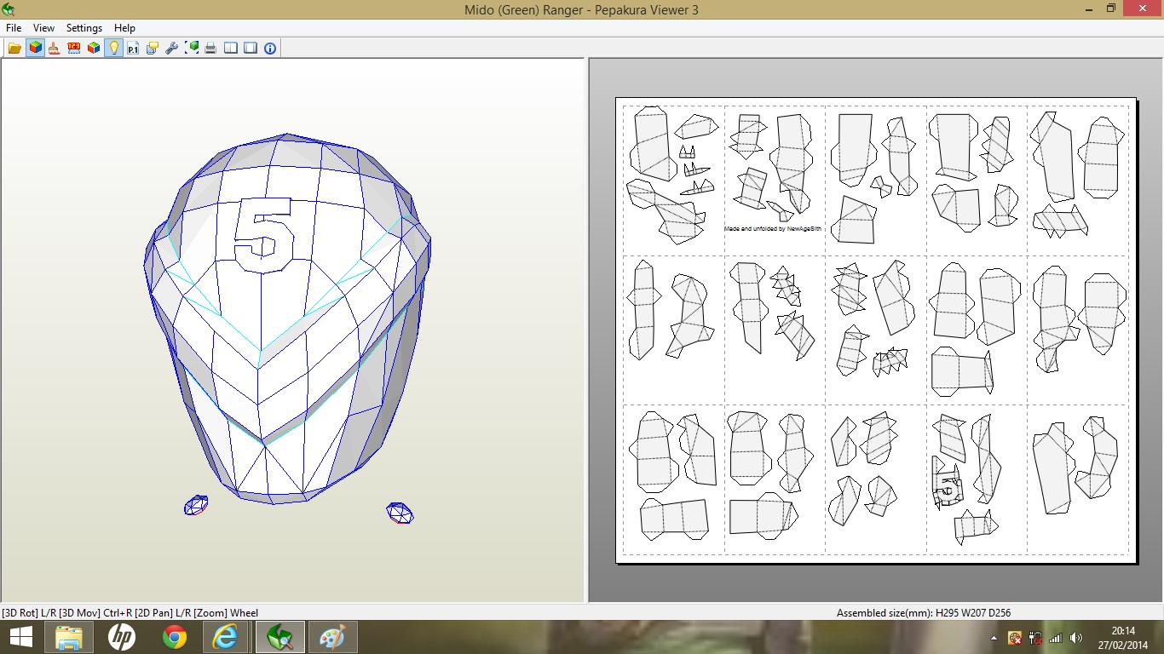Click the network signal tray icon
This screenshot has height=654, width=1164.
tap(1056, 638)
